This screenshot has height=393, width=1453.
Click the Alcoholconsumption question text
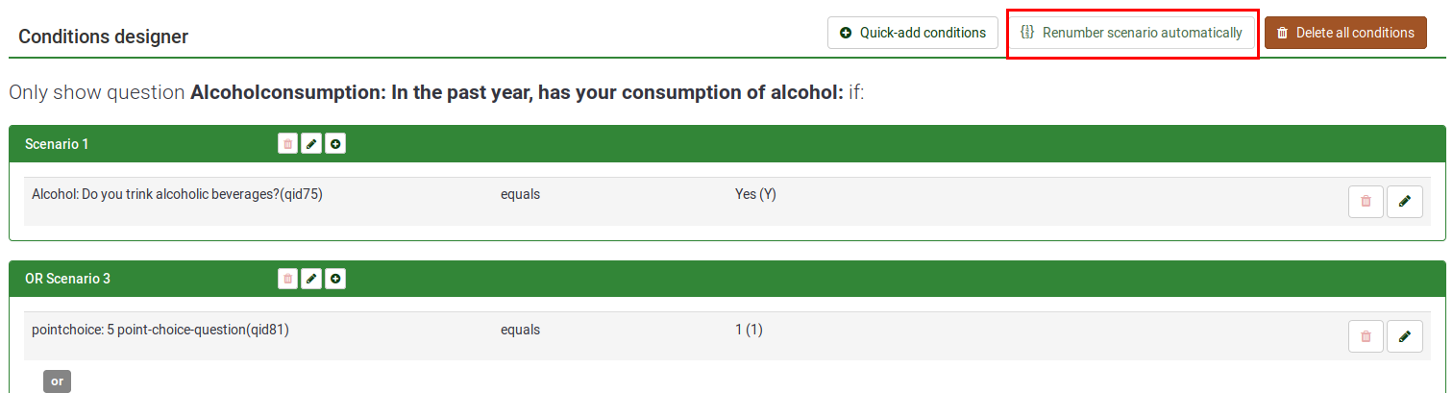[517, 93]
